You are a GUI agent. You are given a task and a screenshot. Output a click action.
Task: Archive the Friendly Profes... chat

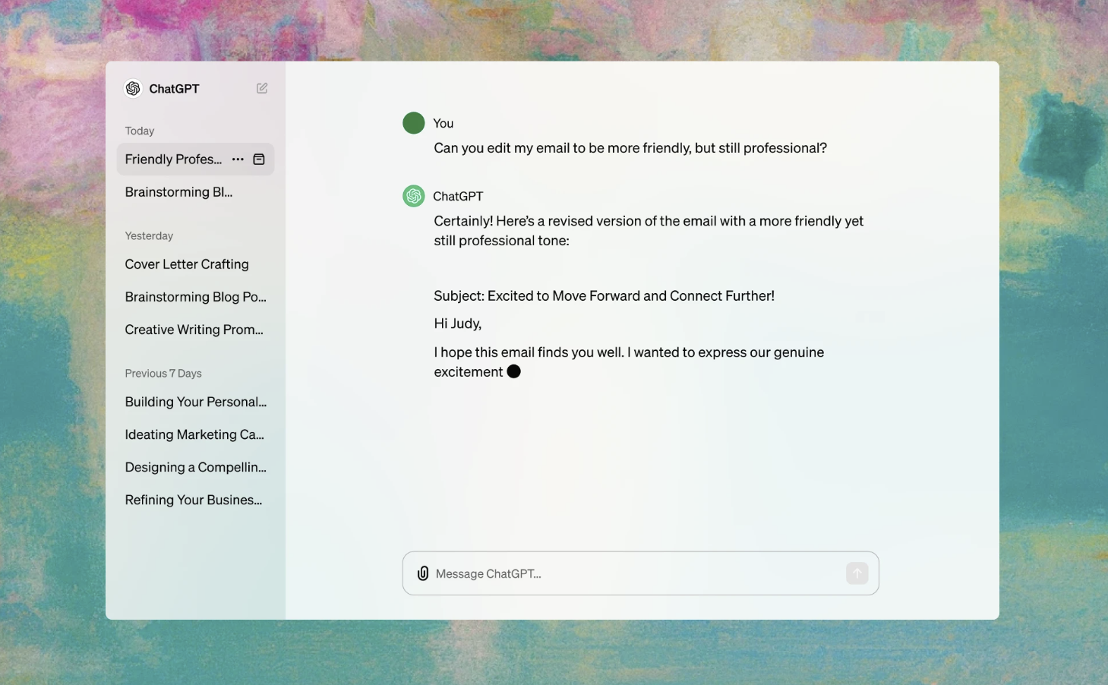pyautogui.click(x=259, y=159)
